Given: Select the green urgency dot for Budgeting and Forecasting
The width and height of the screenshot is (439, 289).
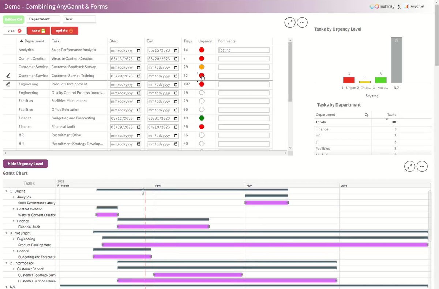Looking at the screenshot, I should click(202, 118).
